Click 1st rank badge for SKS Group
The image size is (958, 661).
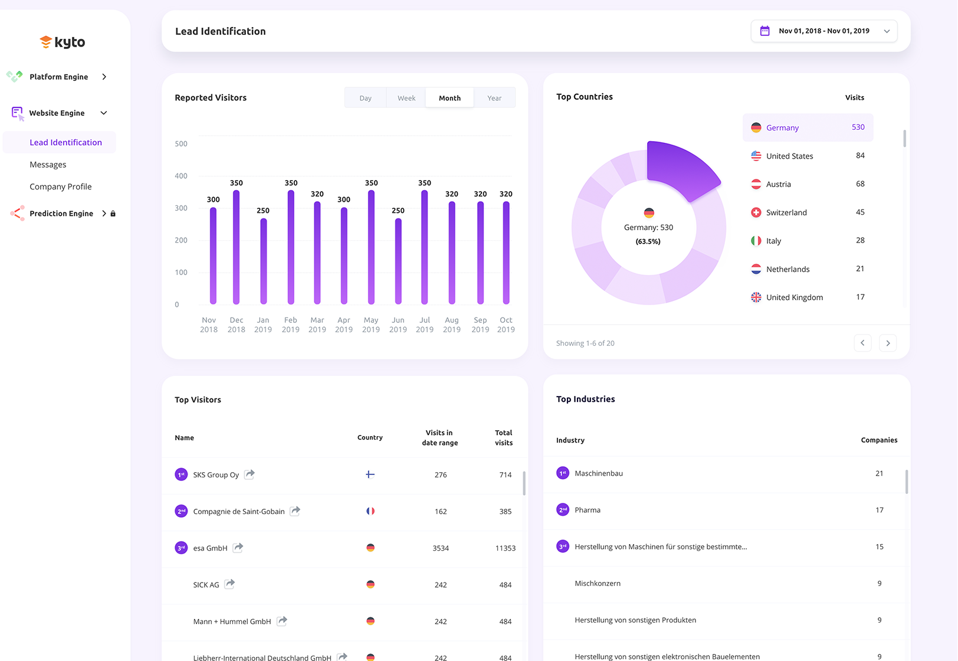pyautogui.click(x=181, y=475)
